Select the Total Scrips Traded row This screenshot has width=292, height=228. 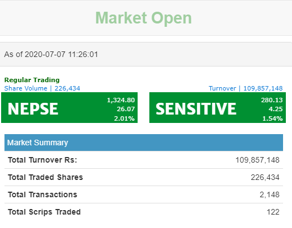144,212
